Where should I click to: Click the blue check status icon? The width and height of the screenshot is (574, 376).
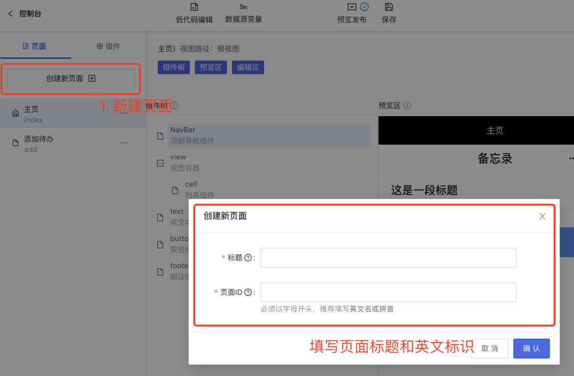(x=364, y=6)
